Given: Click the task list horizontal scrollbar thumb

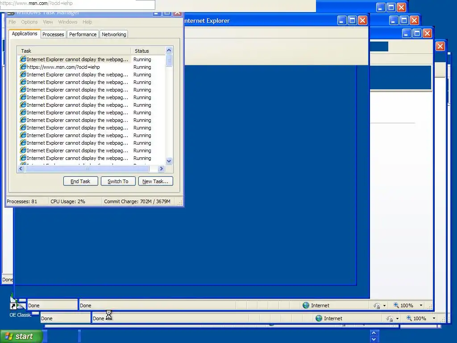Looking at the screenshot, I should click(x=87, y=168).
